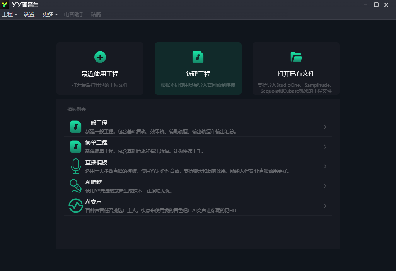Click the 模板列表 heading
This screenshot has width=396, height=271.
coord(77,110)
